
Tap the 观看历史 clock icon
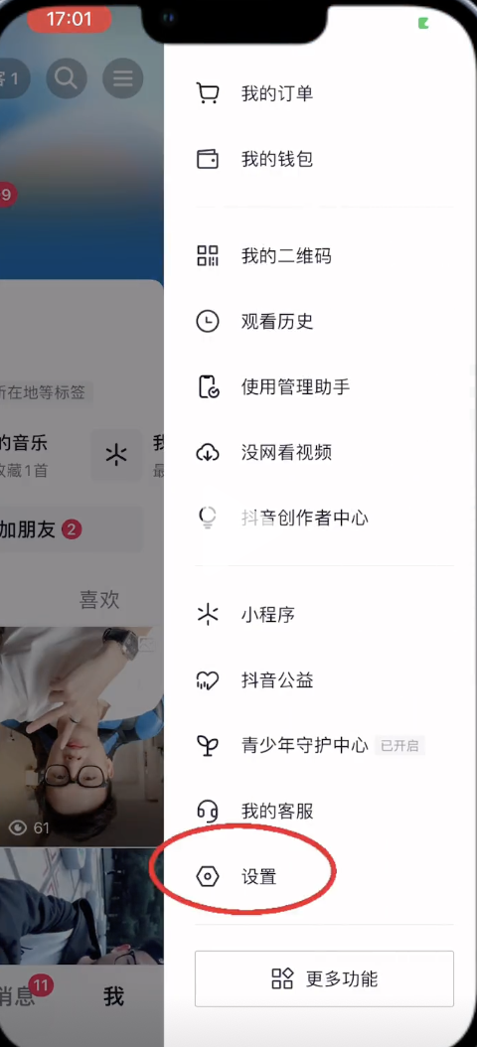208,321
